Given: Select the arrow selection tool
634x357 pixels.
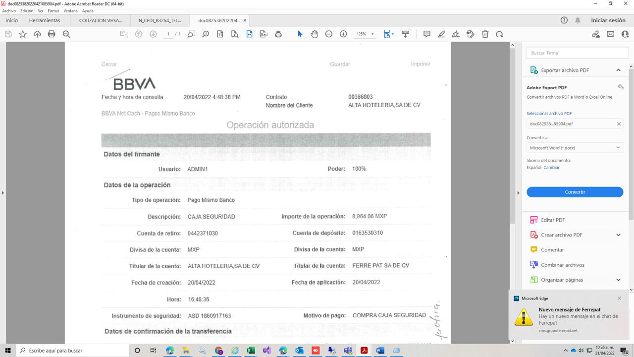Looking at the screenshot, I should 300,34.
